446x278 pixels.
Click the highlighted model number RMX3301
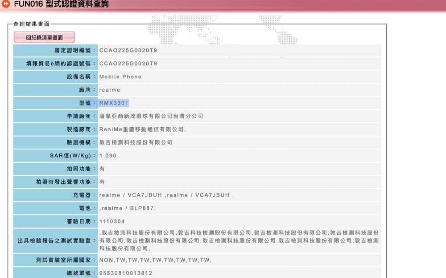pyautogui.click(x=114, y=103)
